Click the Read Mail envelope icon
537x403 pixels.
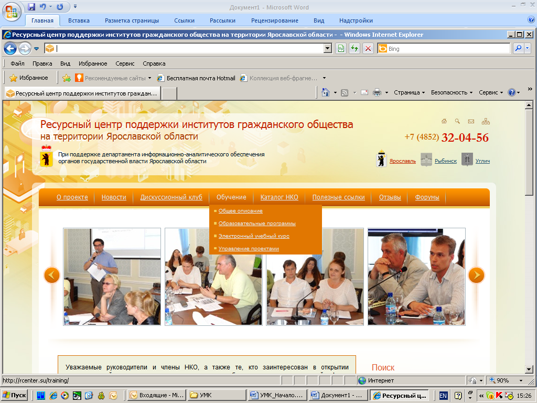[x=364, y=92]
